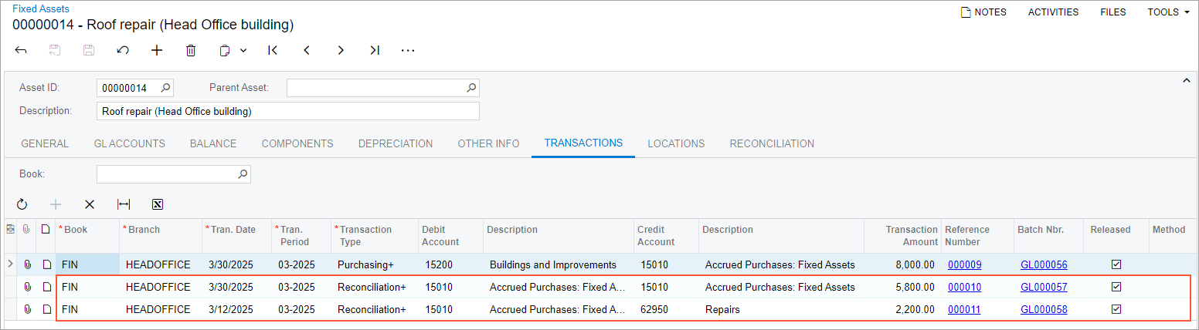The height and width of the screenshot is (330, 1199).
Task: Switch to the Depreciation tab
Action: [x=396, y=143]
